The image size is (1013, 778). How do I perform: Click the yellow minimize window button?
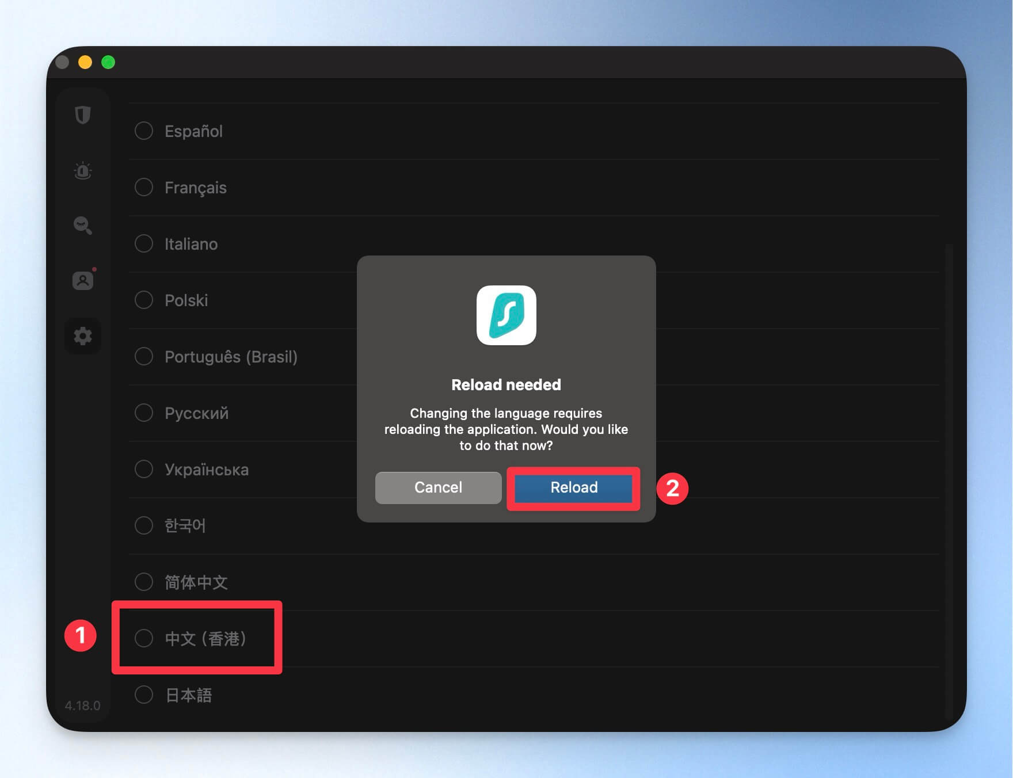click(85, 62)
